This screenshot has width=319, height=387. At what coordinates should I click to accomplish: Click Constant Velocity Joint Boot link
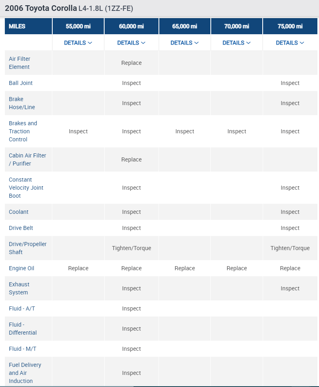[x=26, y=188]
